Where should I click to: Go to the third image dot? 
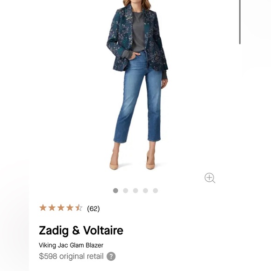(135, 191)
